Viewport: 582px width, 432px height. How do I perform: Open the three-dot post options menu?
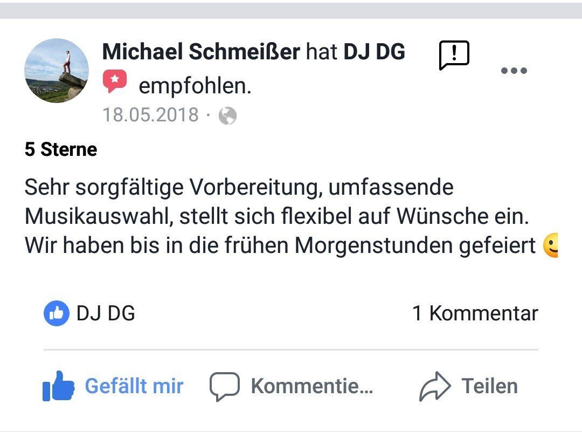(x=514, y=71)
